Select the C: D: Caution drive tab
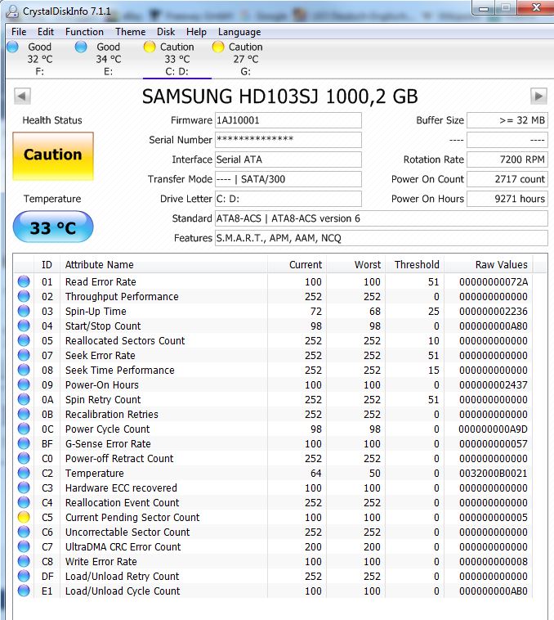 [176, 59]
